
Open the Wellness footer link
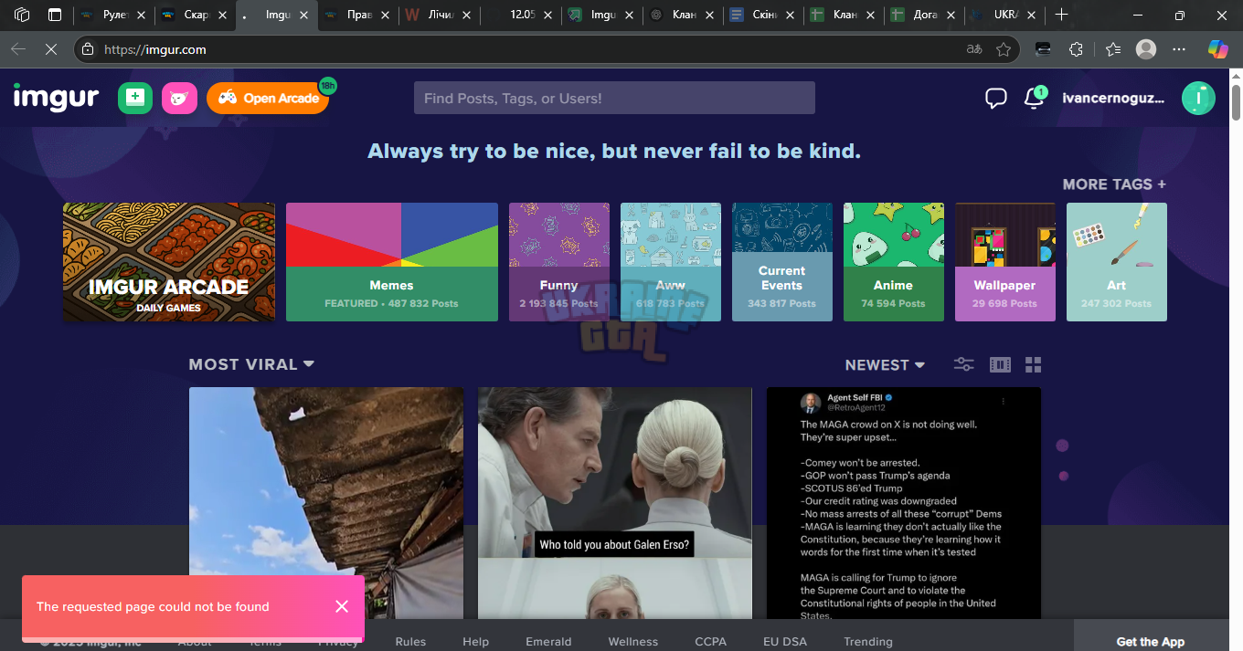pyautogui.click(x=633, y=642)
